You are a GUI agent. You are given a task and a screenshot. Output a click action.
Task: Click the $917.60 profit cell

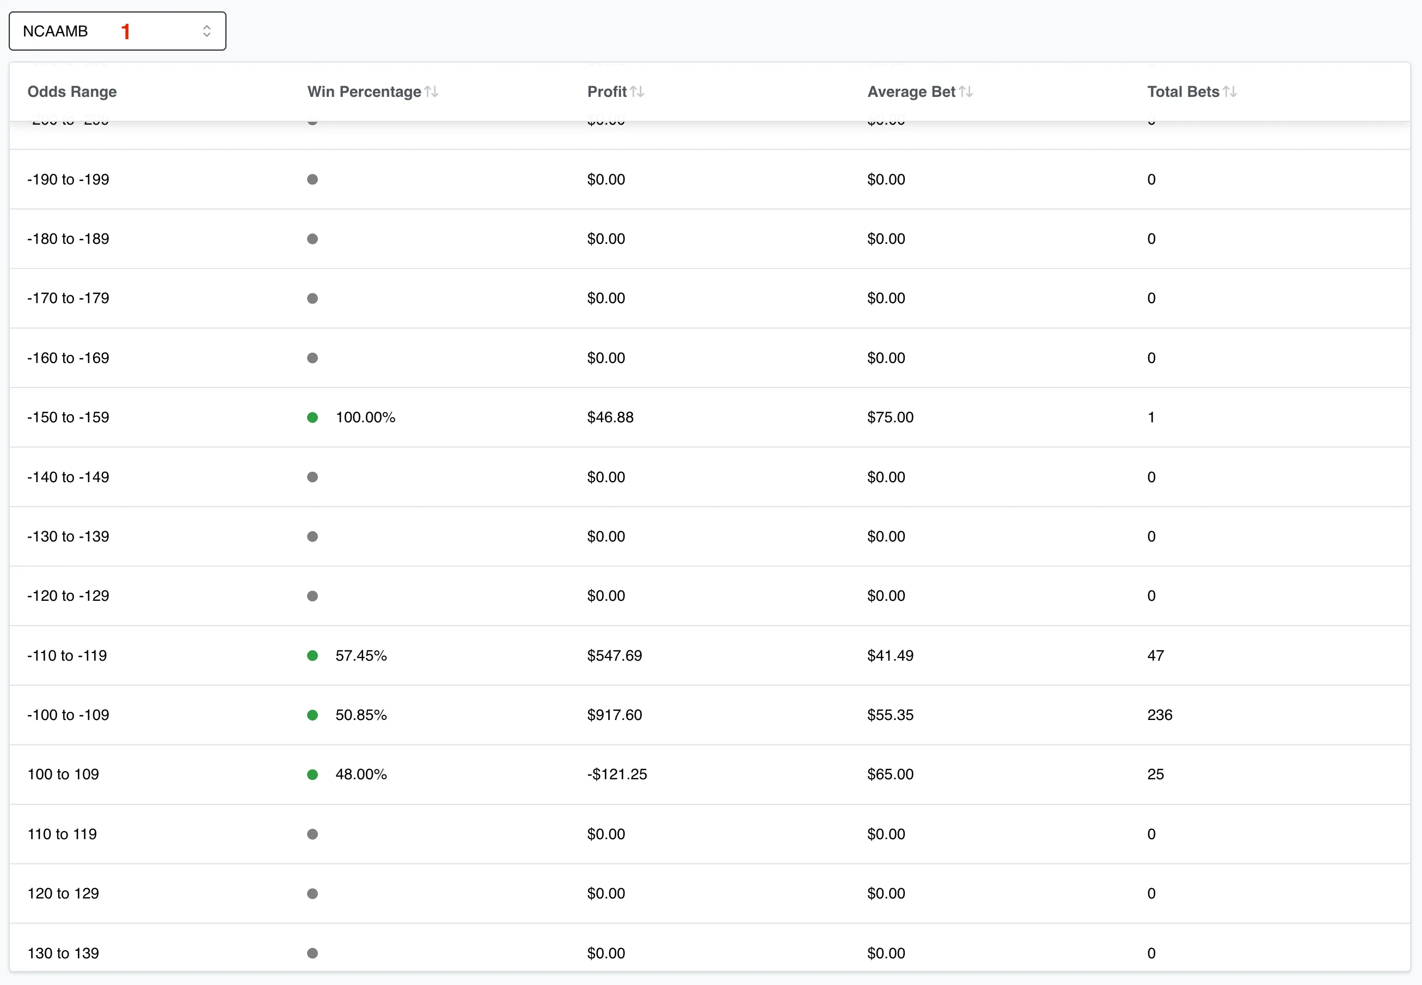[615, 715]
